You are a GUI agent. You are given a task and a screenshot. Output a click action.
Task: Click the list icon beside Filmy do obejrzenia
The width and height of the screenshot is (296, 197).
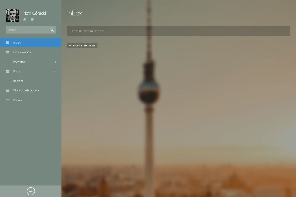pyautogui.click(x=8, y=91)
